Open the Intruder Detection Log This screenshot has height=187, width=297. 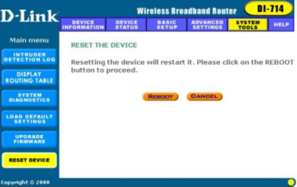pos(29,57)
